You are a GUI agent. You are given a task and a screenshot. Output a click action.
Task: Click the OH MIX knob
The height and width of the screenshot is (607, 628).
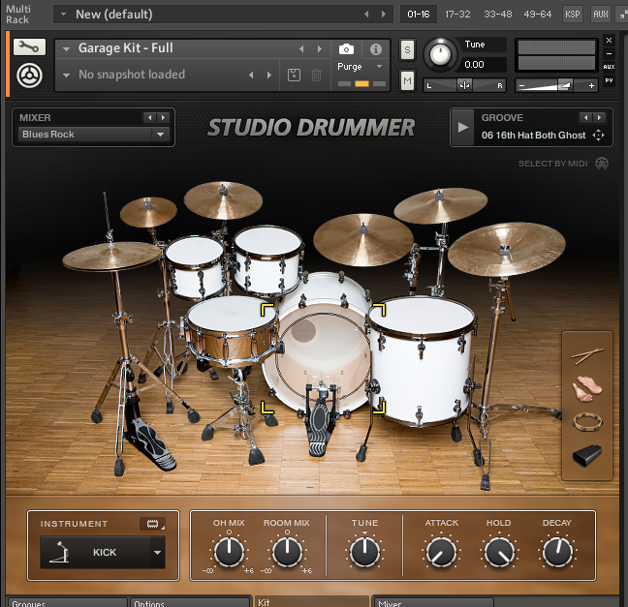click(x=229, y=552)
